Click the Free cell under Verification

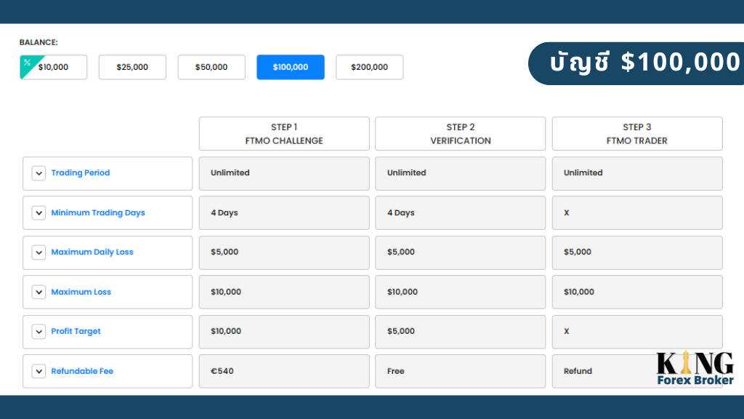pos(460,371)
